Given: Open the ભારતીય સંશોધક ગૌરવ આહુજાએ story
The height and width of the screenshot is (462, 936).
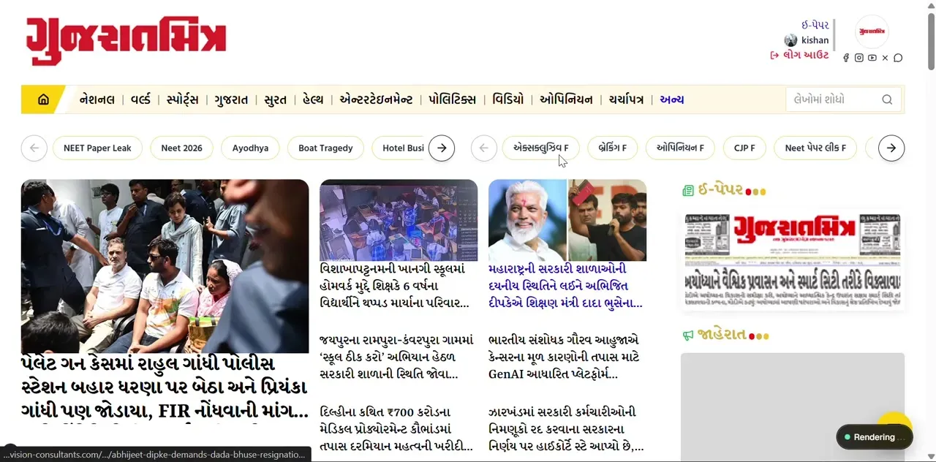Looking at the screenshot, I should point(564,357).
